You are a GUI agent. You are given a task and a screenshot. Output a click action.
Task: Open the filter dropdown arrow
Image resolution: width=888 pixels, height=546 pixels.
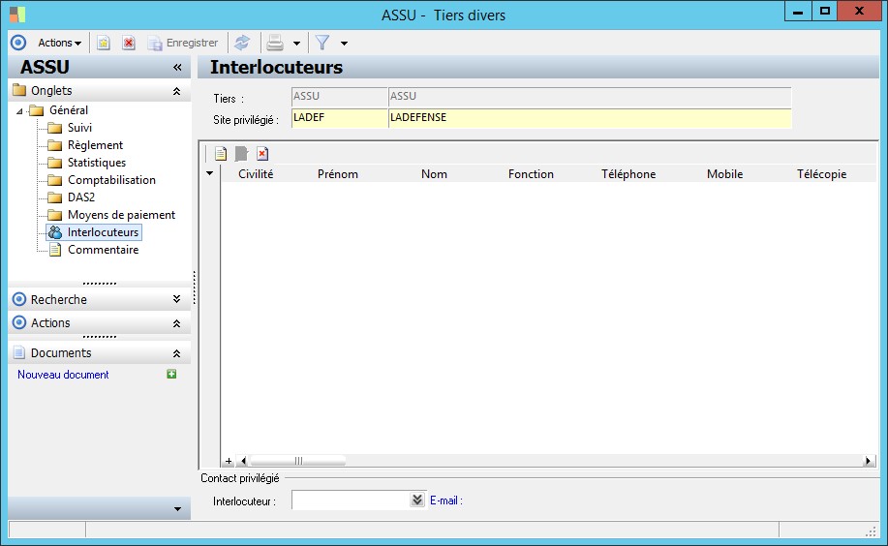344,44
